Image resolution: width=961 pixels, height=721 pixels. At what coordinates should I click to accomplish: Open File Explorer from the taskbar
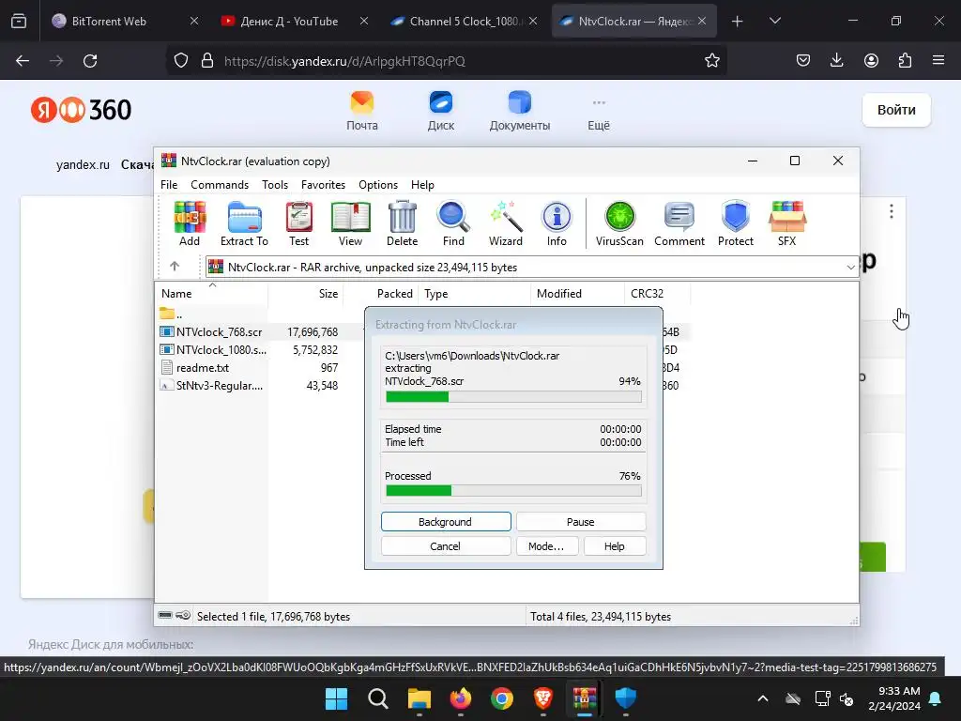tap(419, 698)
